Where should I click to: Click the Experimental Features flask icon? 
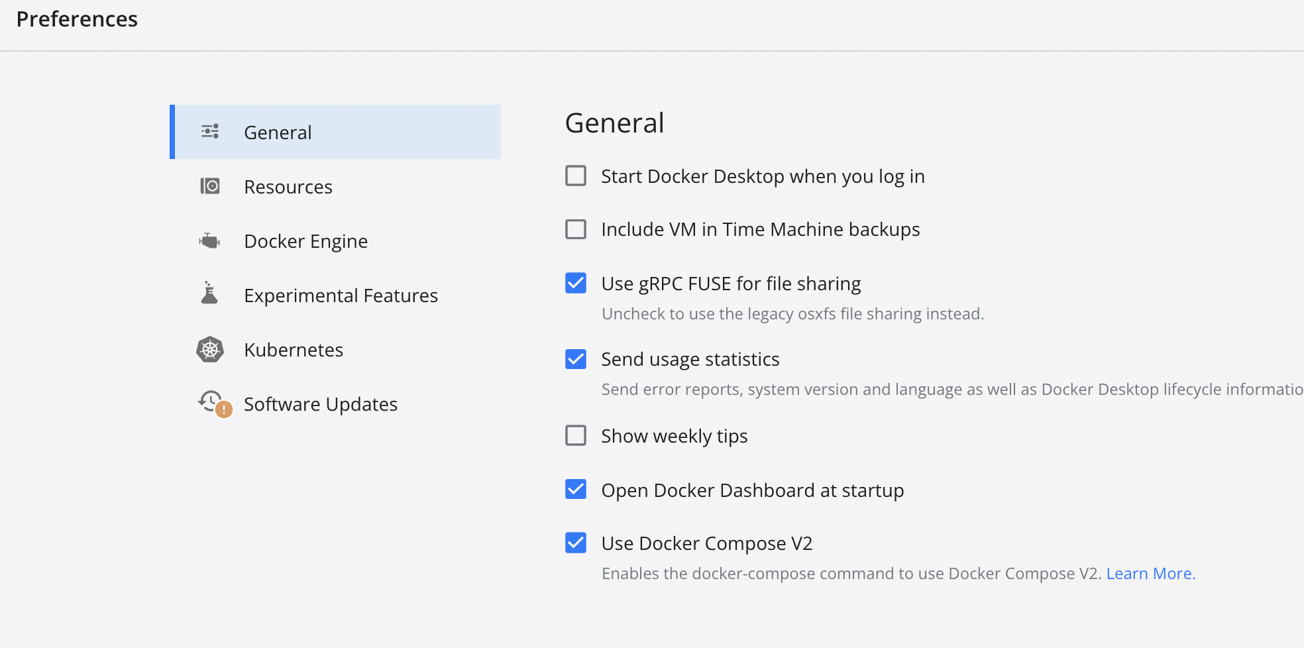(x=209, y=292)
